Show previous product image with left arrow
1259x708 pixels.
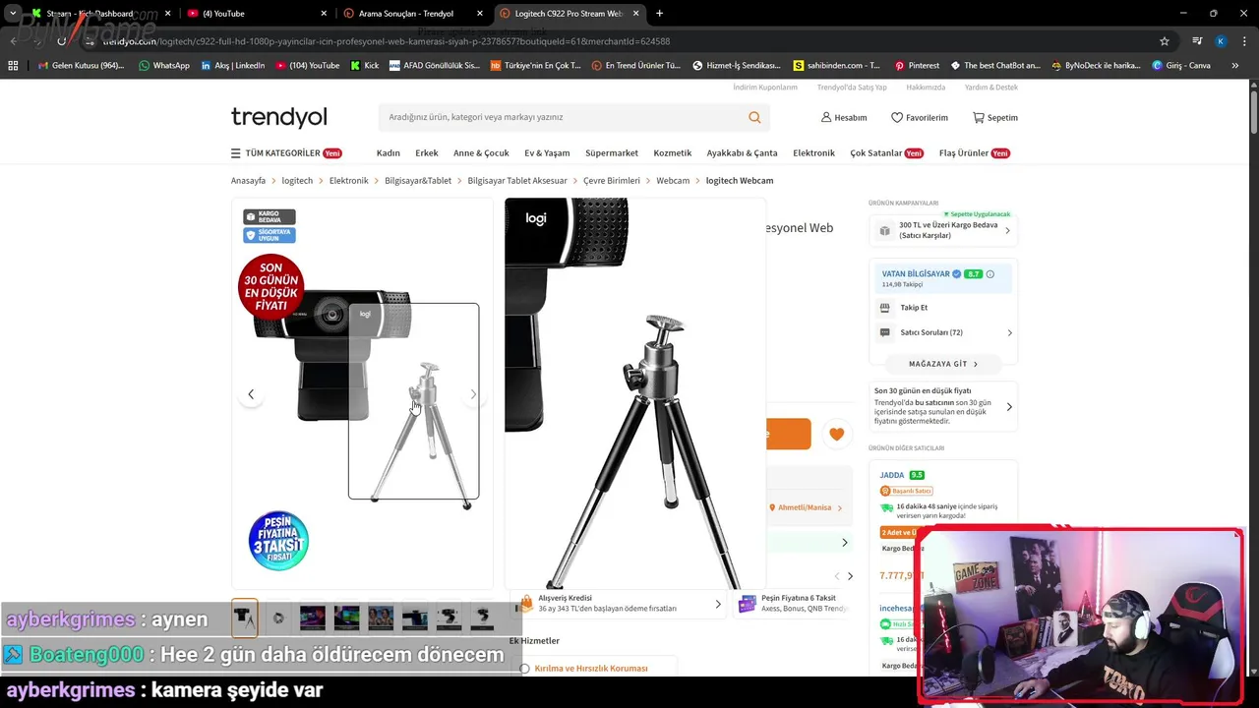(251, 394)
